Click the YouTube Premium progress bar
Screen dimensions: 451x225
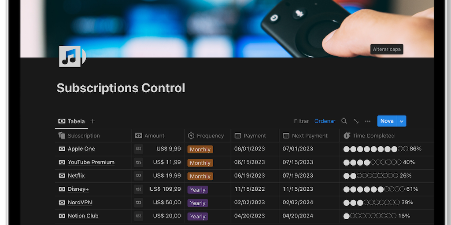[372, 162]
